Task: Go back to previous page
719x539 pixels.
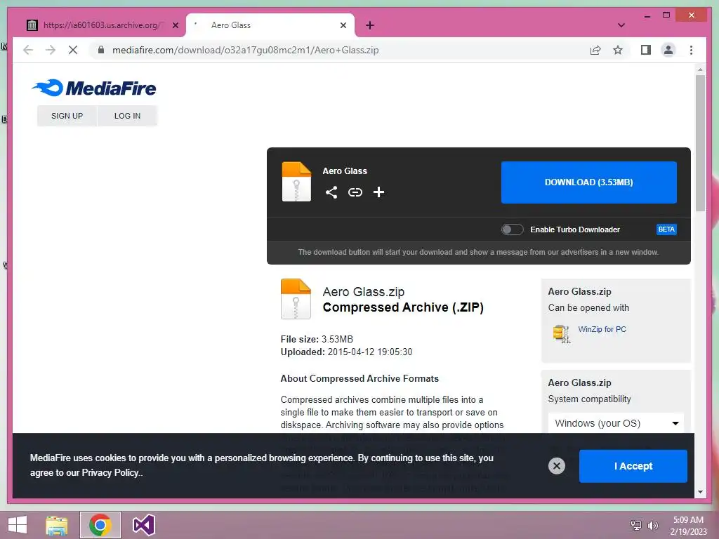Action: [28, 50]
